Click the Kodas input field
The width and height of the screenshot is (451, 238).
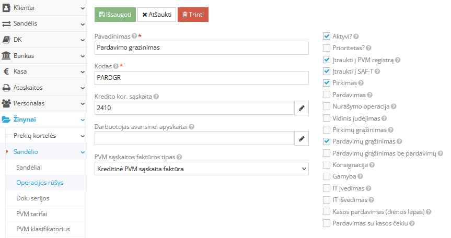202,78
